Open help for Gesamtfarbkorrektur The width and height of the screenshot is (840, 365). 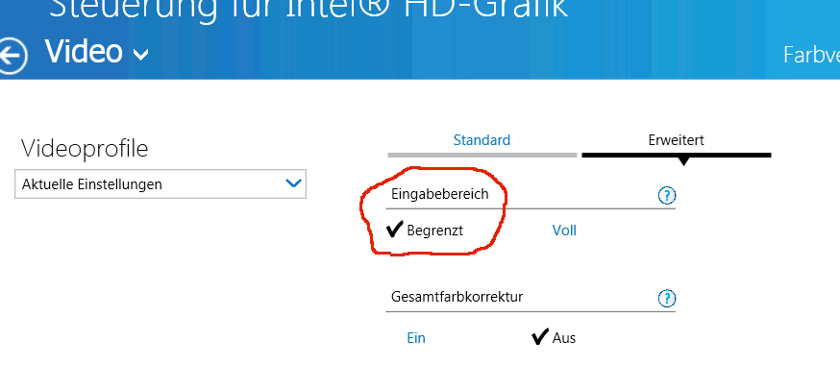tap(666, 298)
